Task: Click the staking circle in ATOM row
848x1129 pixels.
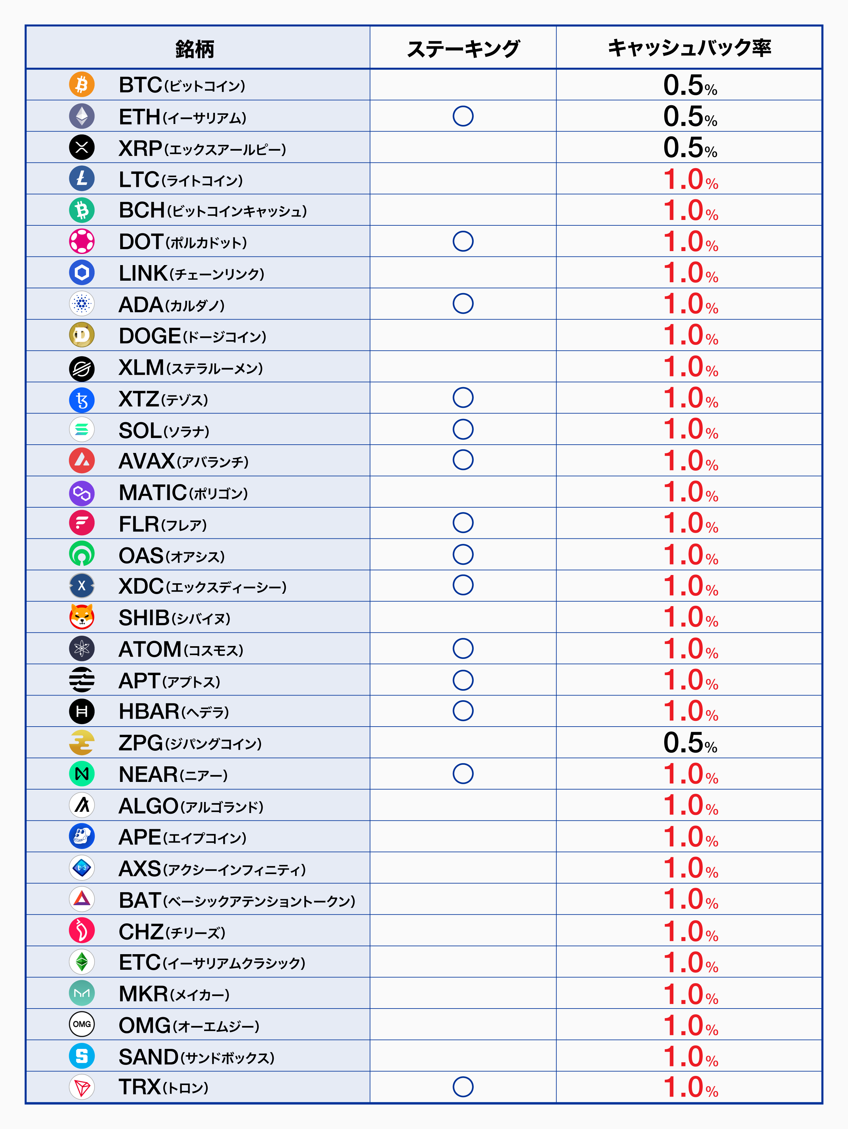Action: [x=463, y=649]
